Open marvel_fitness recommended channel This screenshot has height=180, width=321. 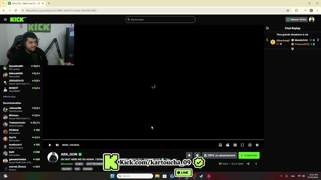click(x=21, y=168)
